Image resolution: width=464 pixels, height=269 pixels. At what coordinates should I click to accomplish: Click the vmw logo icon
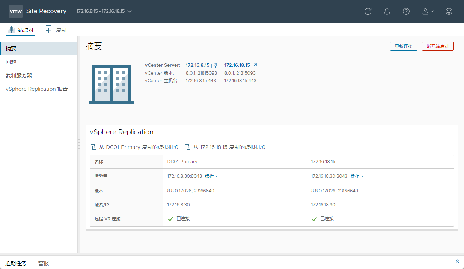point(16,11)
